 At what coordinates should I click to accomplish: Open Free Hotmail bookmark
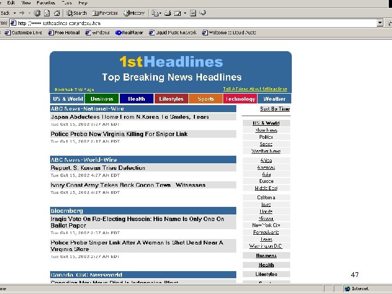[64, 33]
